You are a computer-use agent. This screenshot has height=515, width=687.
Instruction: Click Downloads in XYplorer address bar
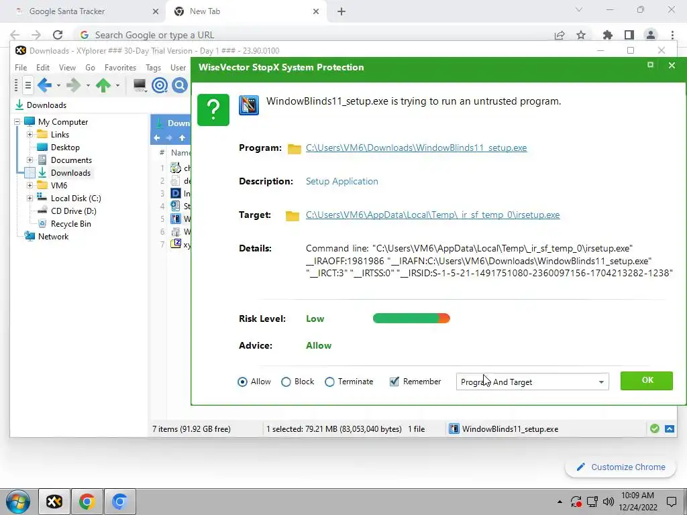tap(46, 105)
